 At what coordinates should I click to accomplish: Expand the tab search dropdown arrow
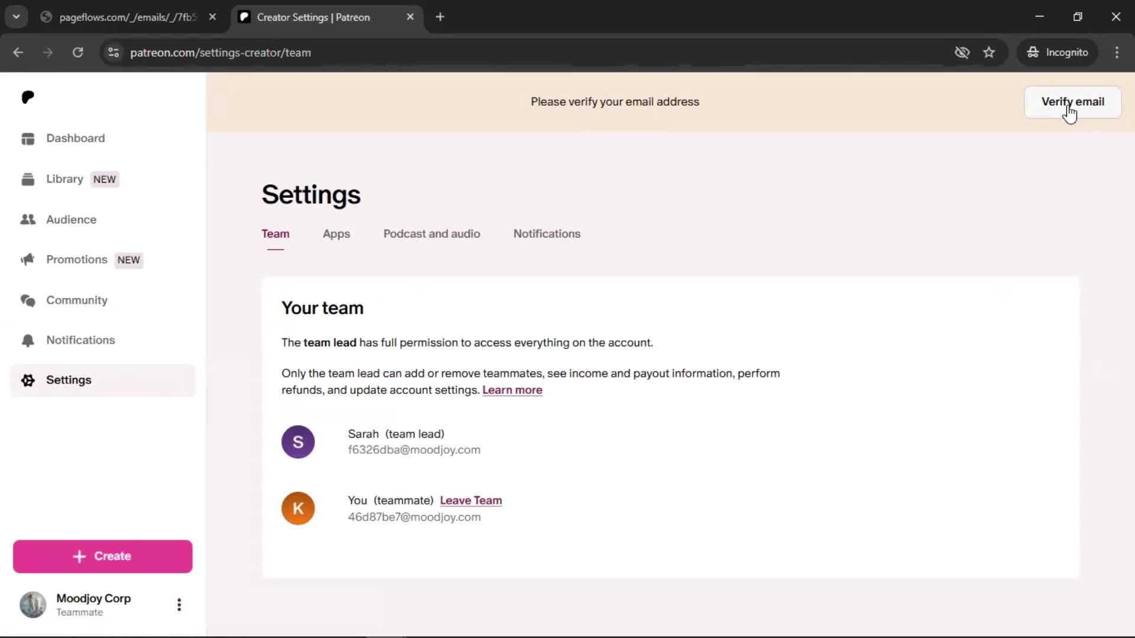(17, 17)
